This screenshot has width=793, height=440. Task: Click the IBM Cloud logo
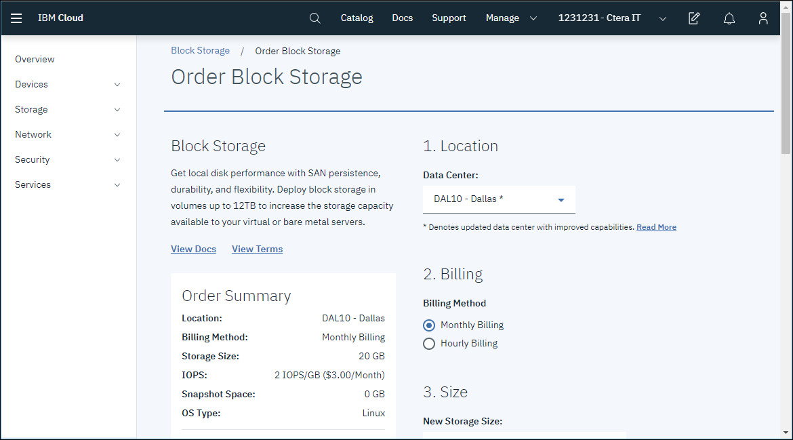tap(60, 18)
